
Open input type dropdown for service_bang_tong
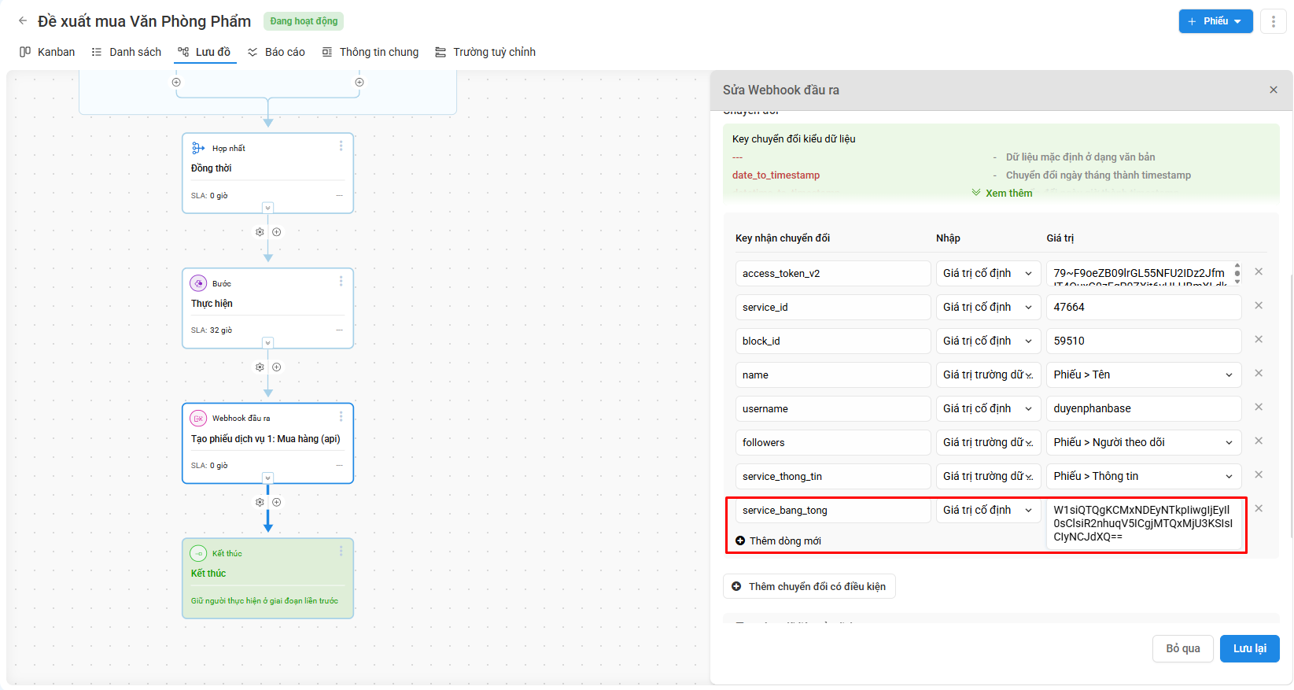click(988, 510)
